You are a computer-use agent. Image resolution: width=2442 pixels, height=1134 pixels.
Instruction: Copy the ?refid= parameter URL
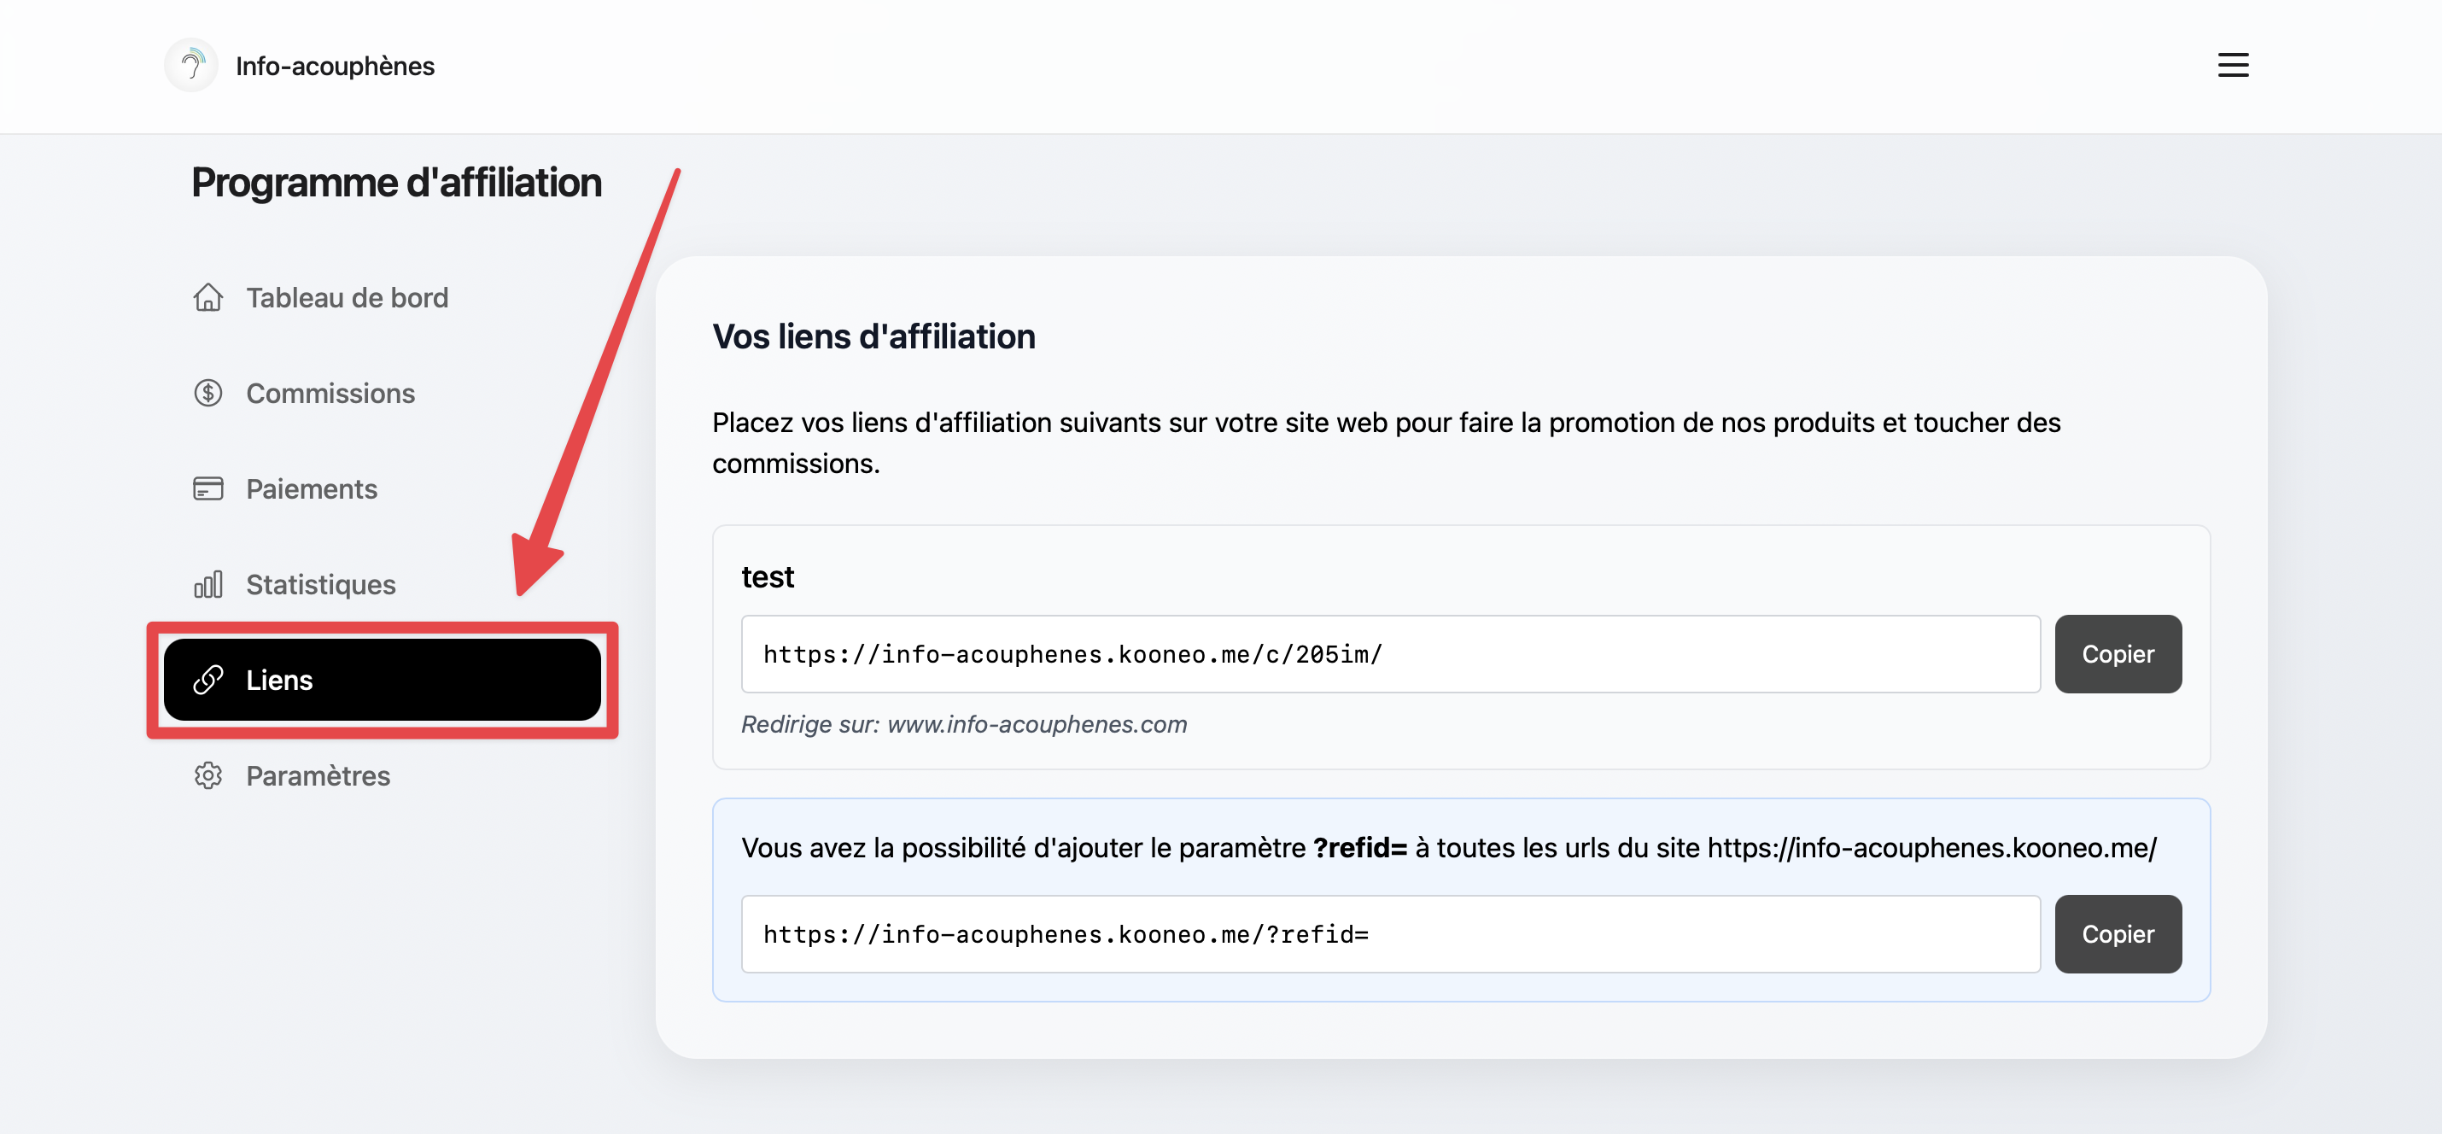tap(2118, 934)
